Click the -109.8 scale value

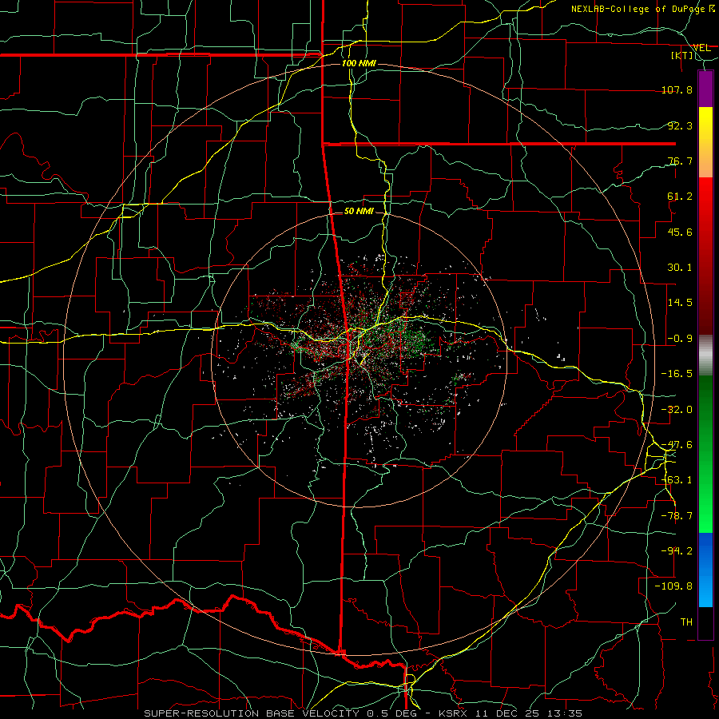coord(673,586)
